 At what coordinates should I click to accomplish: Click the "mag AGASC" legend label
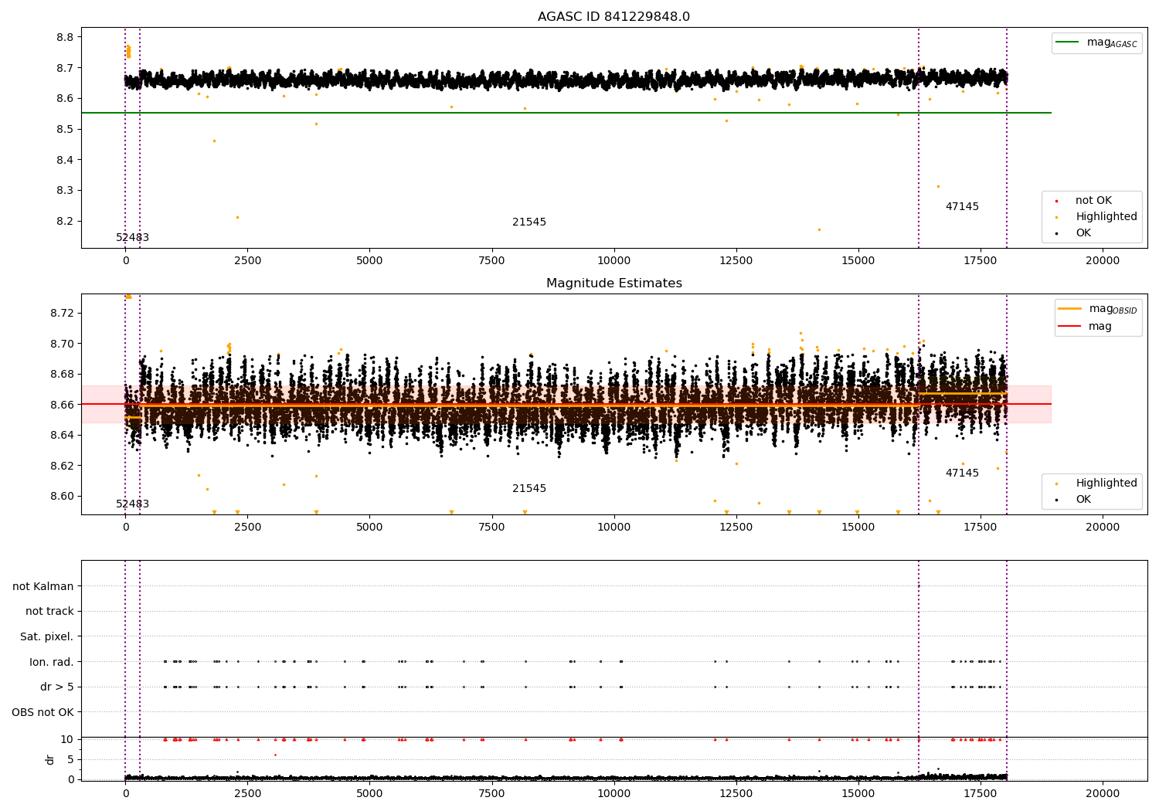click(1112, 43)
